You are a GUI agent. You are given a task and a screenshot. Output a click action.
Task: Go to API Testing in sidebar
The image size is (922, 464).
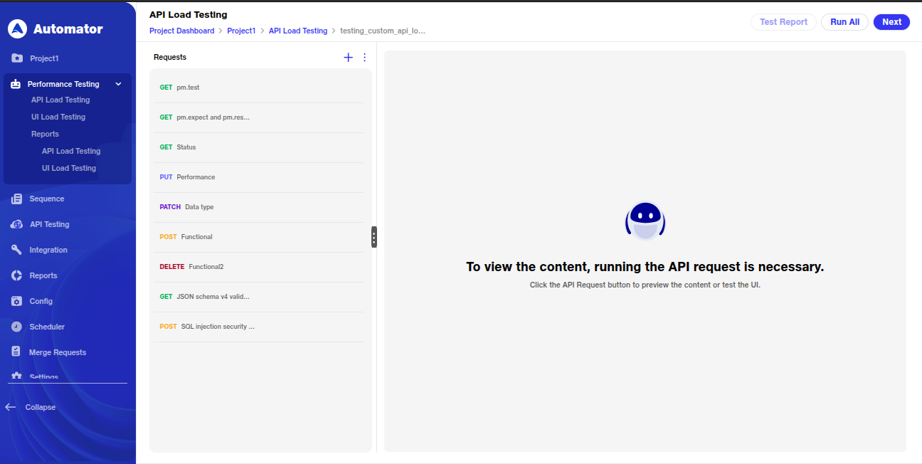click(50, 224)
